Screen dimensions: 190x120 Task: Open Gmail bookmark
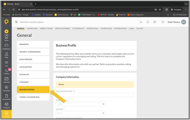point(7,15)
